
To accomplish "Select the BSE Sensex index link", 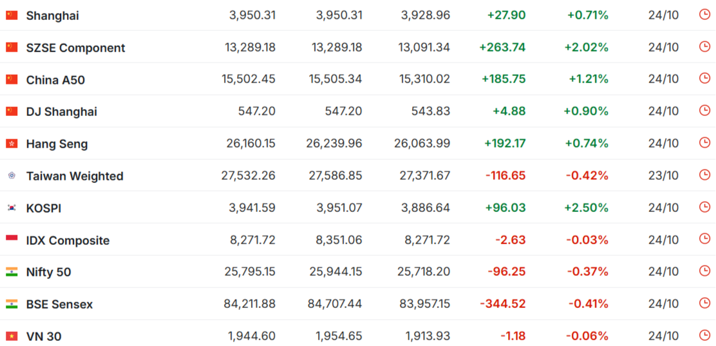I will point(59,304).
